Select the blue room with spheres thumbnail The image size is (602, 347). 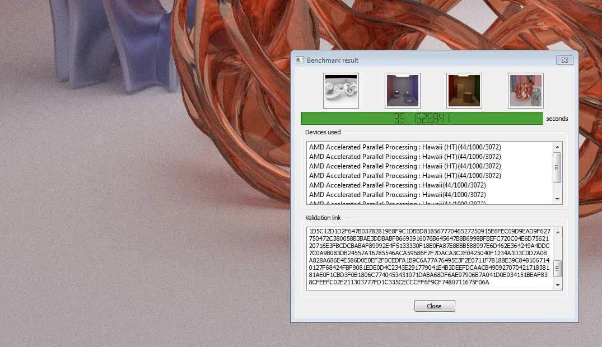[x=402, y=91]
